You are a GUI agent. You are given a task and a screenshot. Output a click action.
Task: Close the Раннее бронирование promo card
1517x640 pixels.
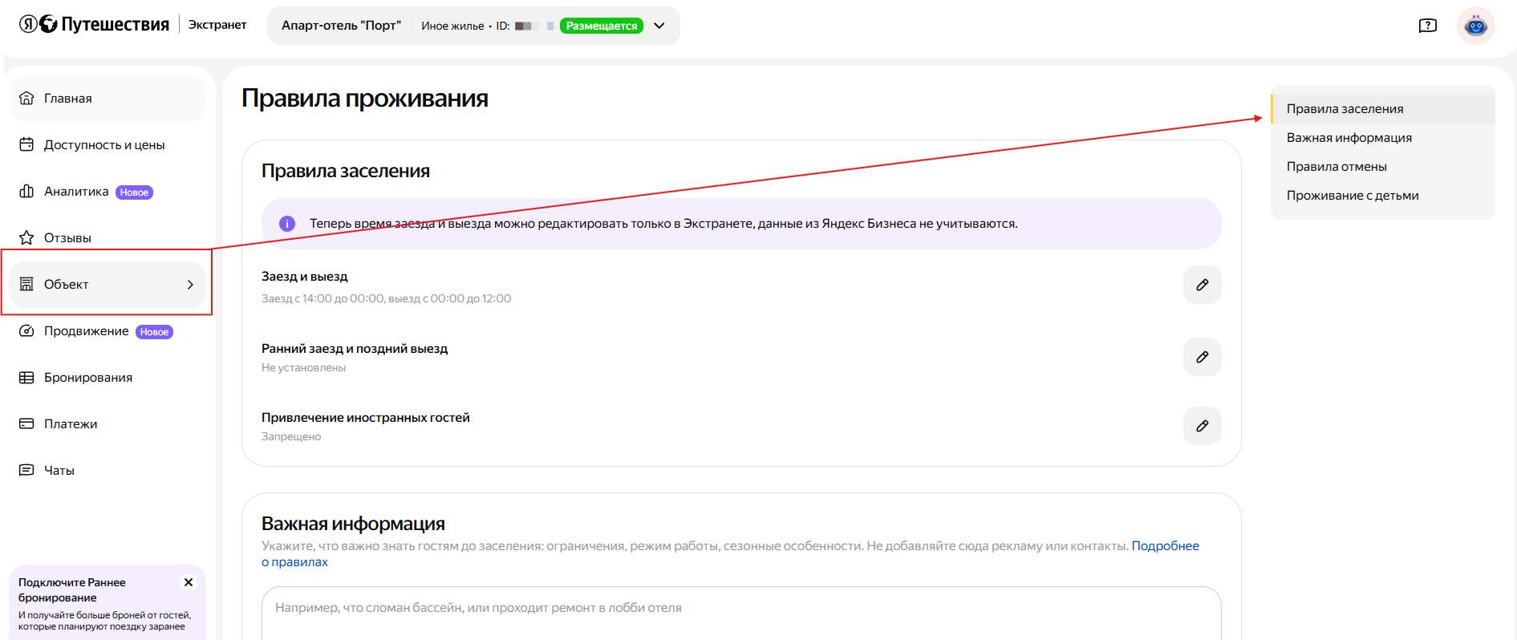(189, 582)
